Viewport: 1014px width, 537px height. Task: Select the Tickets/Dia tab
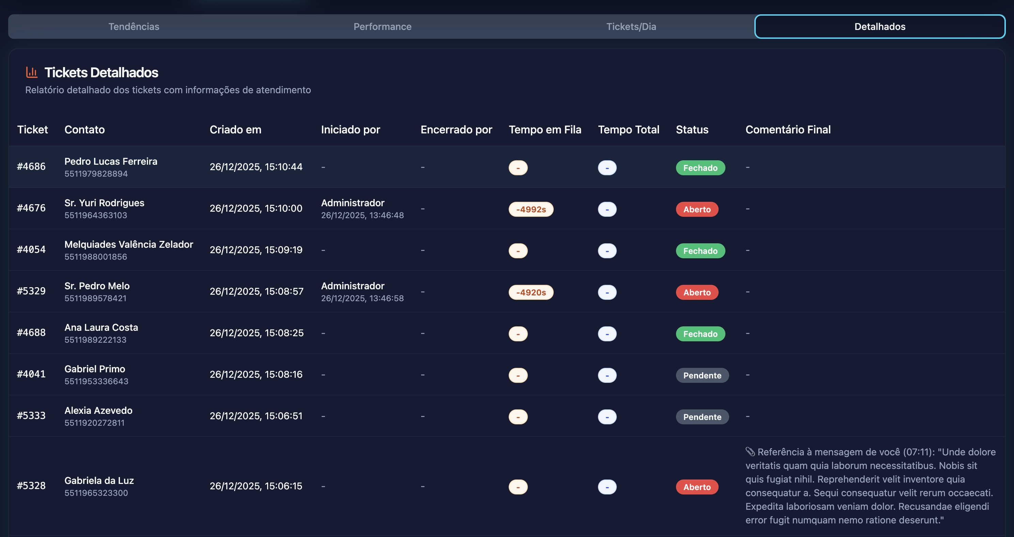point(631,27)
